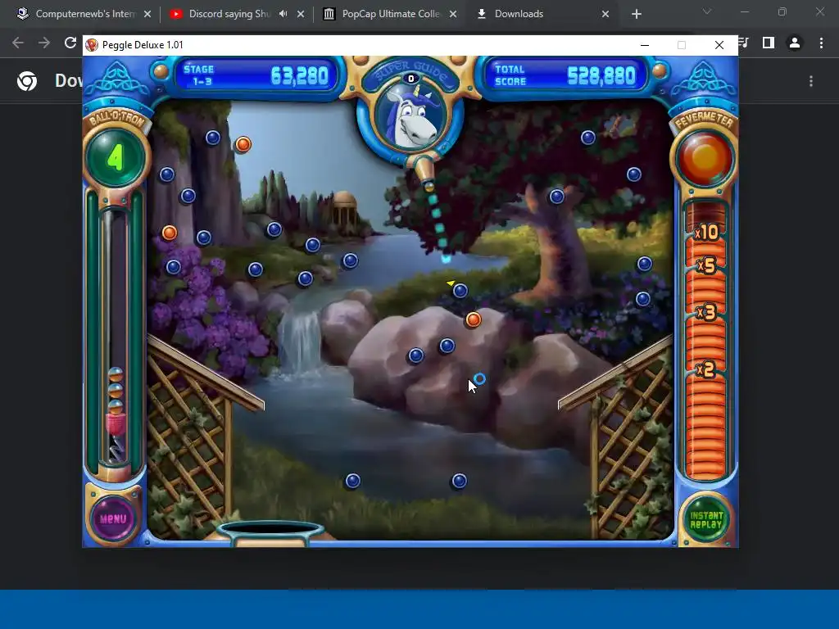Mute the audio on the Discord tab
This screenshot has height=629, width=839.
(x=283, y=14)
